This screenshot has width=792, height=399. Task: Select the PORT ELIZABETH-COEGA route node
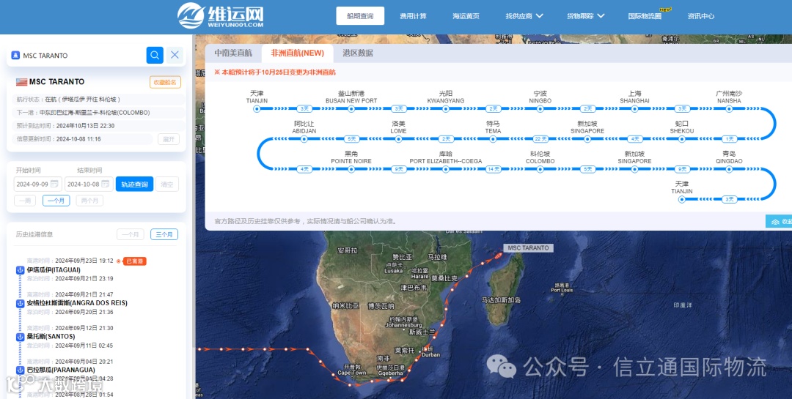(x=446, y=170)
